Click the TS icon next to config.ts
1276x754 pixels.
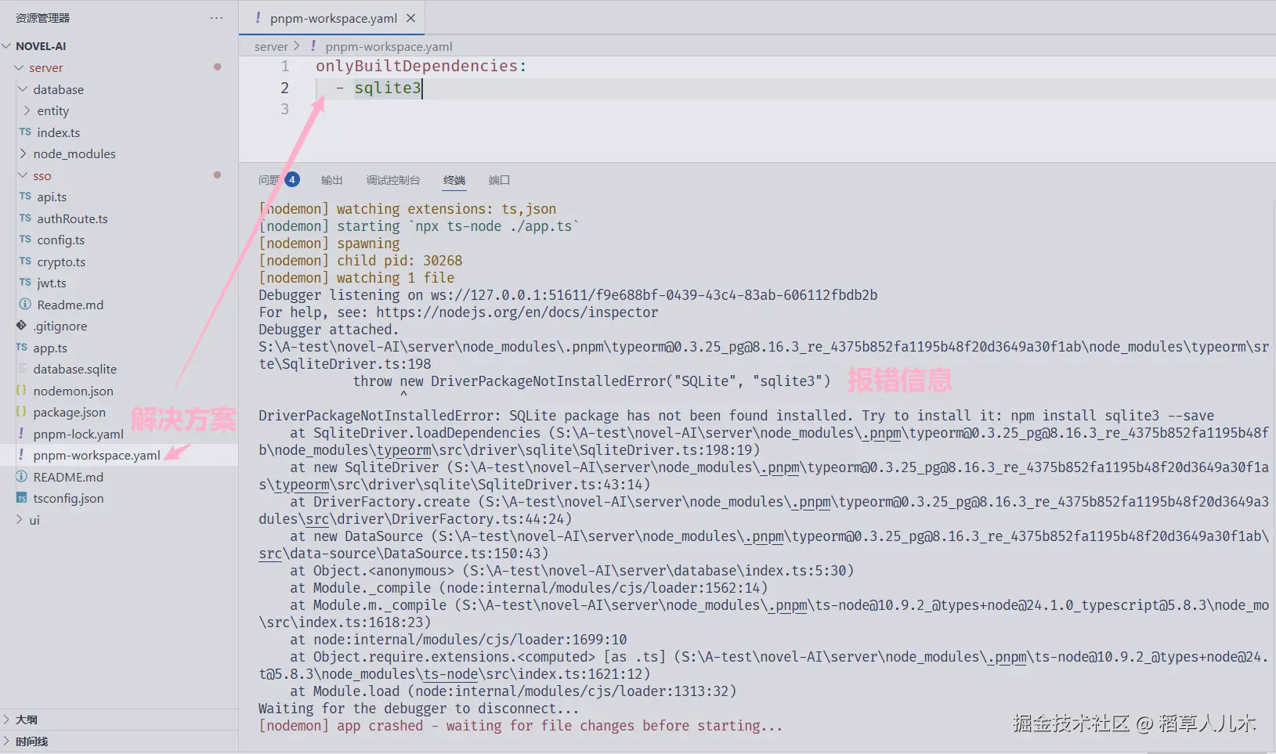[26, 240]
